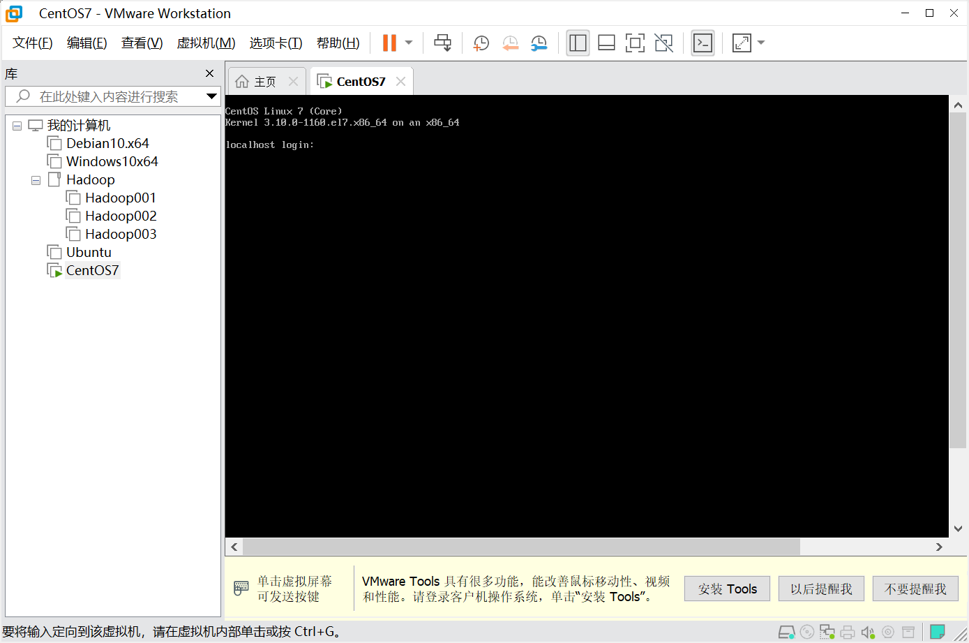Viewport: 969px width, 643px height.
Task: Click the magnifier icon in library search
Action: [x=23, y=96]
